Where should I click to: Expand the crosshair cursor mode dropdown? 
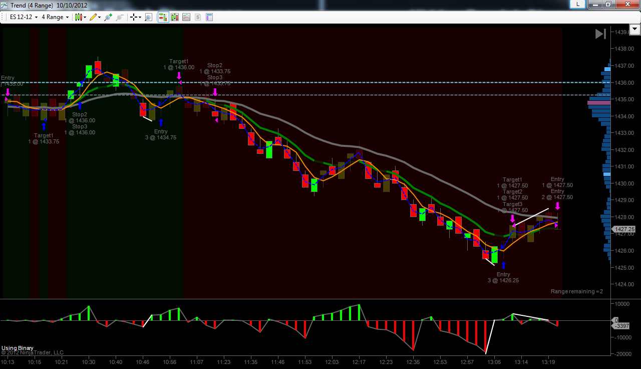click(140, 17)
